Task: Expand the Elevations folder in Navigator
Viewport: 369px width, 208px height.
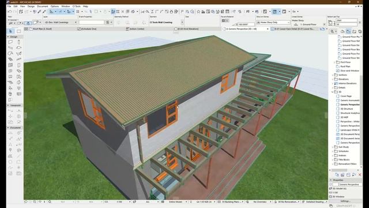Action: (333, 79)
